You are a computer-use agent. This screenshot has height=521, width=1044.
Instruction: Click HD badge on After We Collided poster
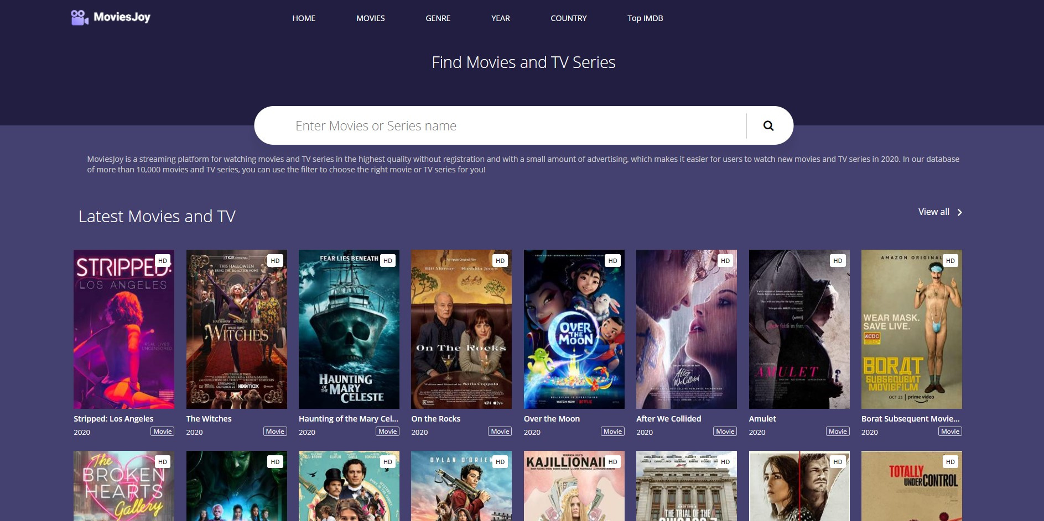[x=725, y=261]
